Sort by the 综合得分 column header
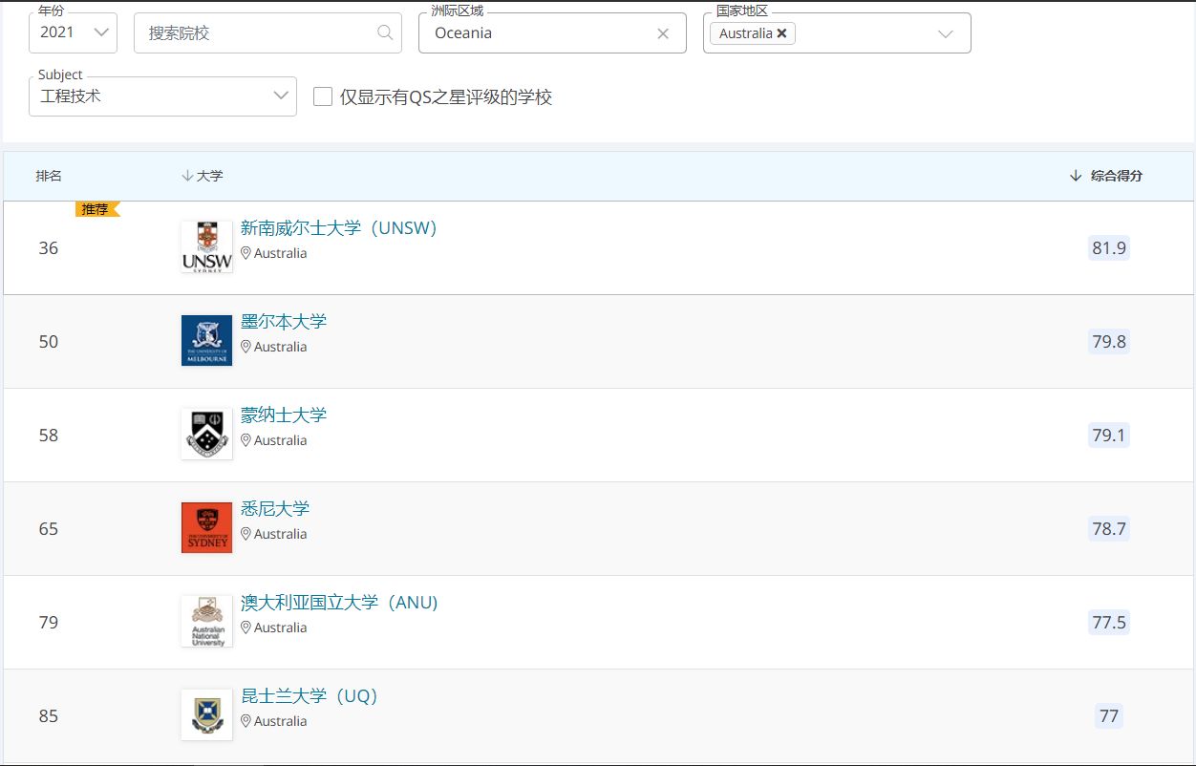Image resolution: width=1196 pixels, height=766 pixels. [x=1106, y=176]
